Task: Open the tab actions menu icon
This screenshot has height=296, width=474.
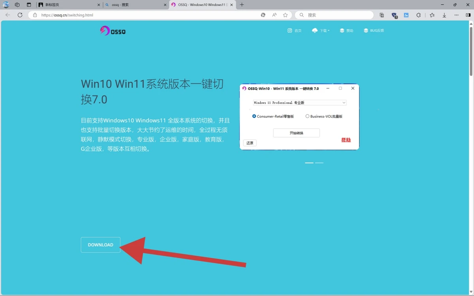Action: click(29, 5)
